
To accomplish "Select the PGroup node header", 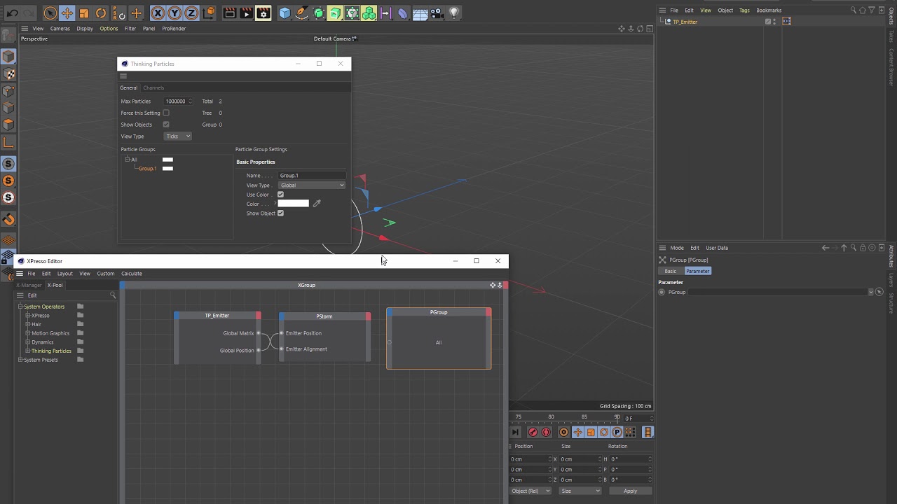I will pyautogui.click(x=439, y=312).
